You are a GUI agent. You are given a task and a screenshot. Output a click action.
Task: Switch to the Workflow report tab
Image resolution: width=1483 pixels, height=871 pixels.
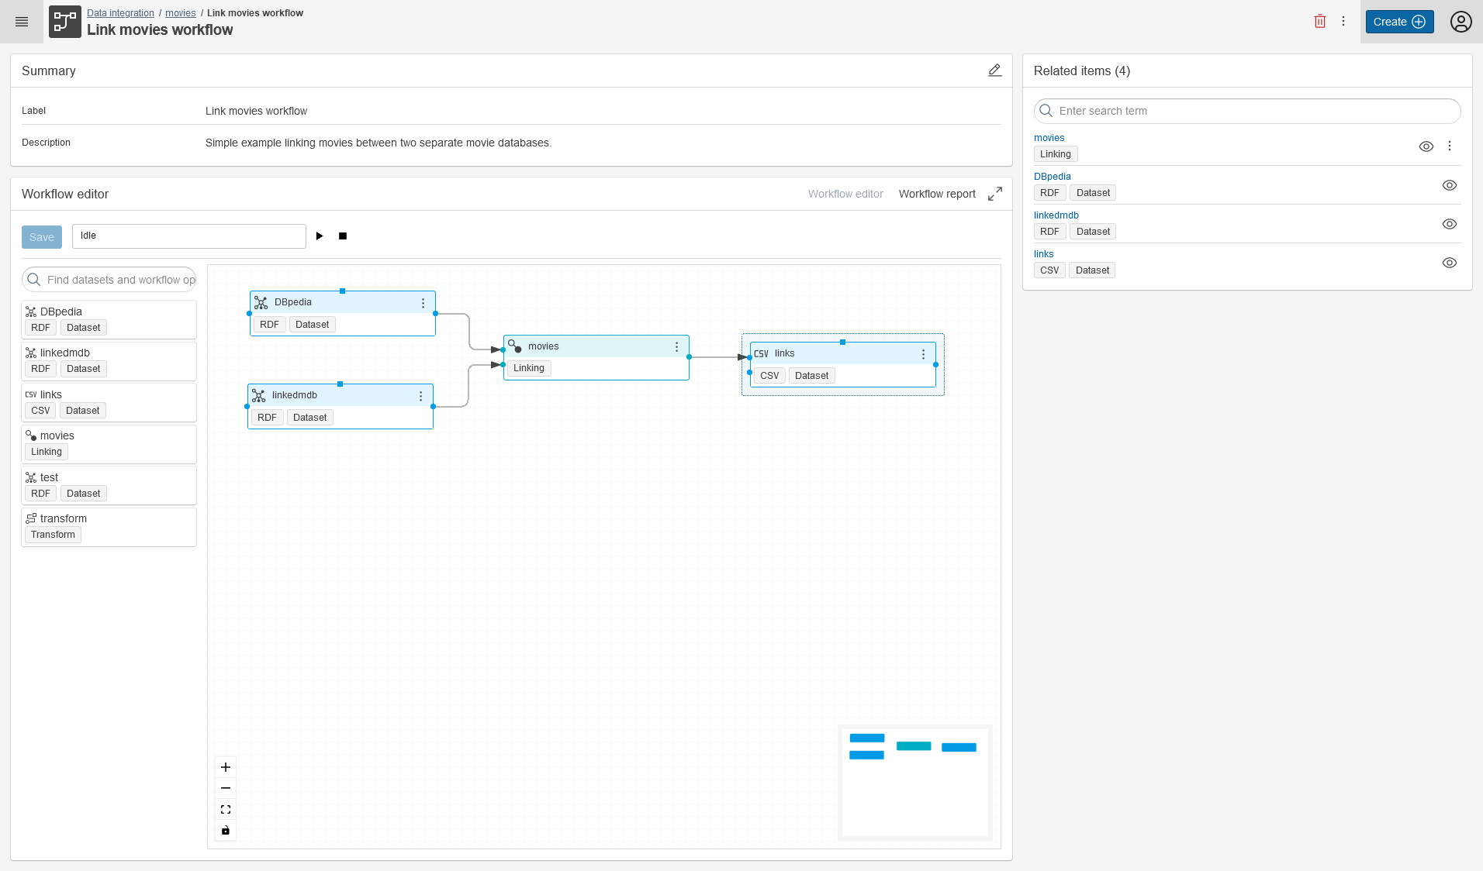[937, 194]
